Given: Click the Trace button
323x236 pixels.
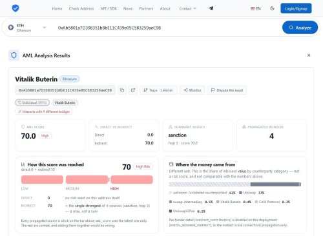Looking at the screenshot, I should (158, 90).
